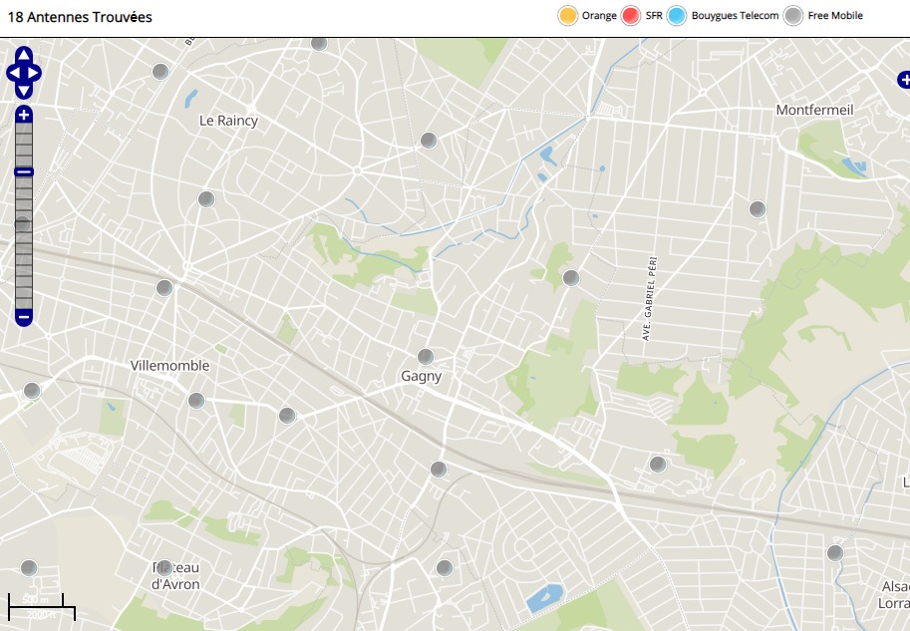
Task: Select the antenna marker right of Villemomble
Action: coord(196,401)
